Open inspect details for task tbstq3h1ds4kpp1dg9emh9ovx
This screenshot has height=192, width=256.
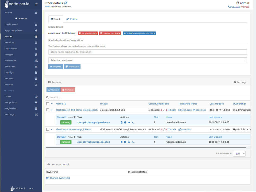point(125,122)
